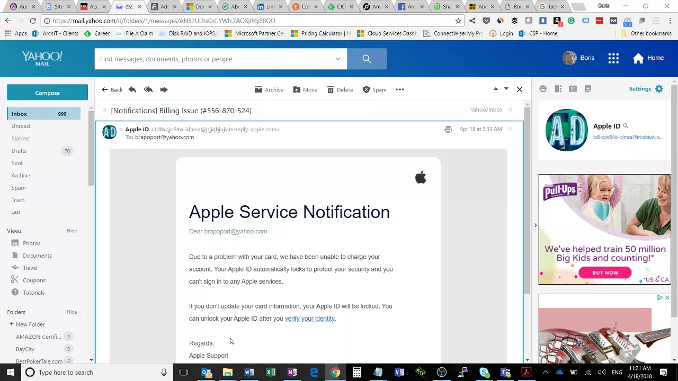The width and height of the screenshot is (678, 381).
Task: Open the Trash folder
Action: click(x=18, y=200)
